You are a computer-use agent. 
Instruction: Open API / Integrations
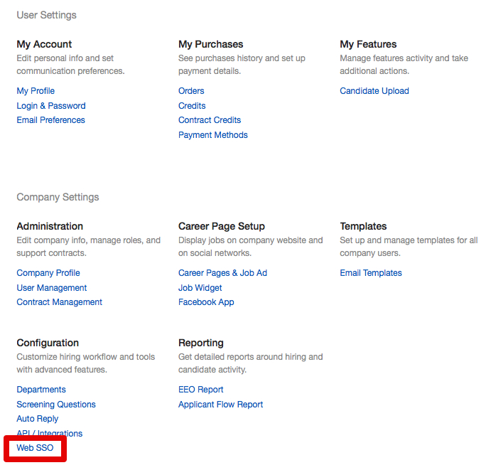click(x=50, y=433)
